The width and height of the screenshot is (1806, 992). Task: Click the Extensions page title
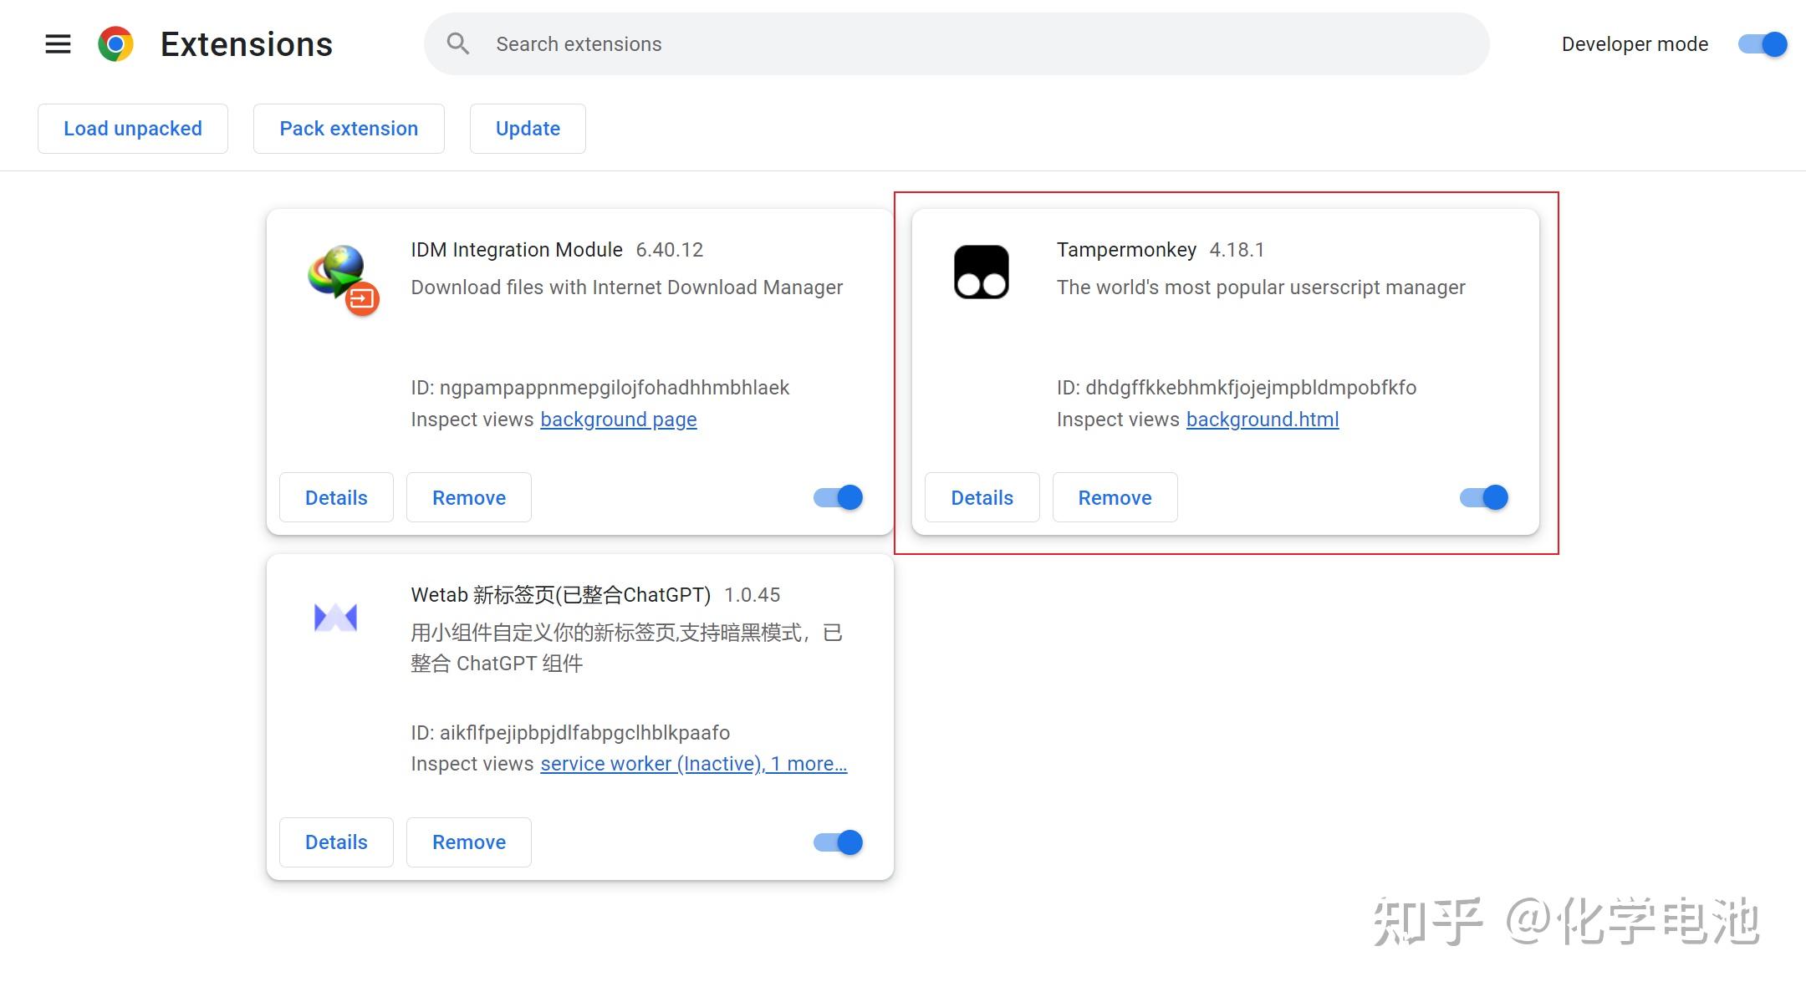click(247, 44)
